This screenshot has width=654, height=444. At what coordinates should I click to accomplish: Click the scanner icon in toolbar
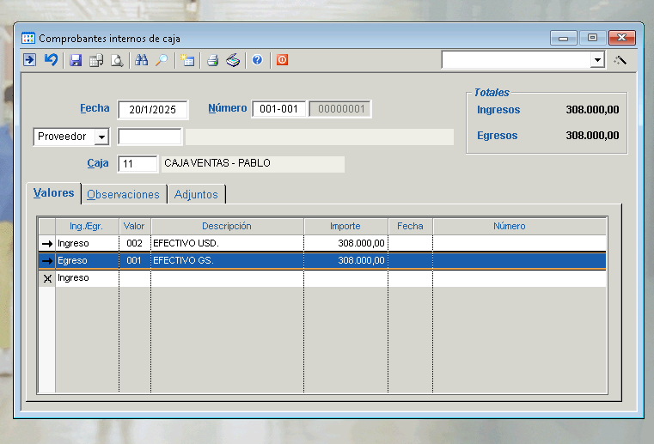click(x=232, y=60)
